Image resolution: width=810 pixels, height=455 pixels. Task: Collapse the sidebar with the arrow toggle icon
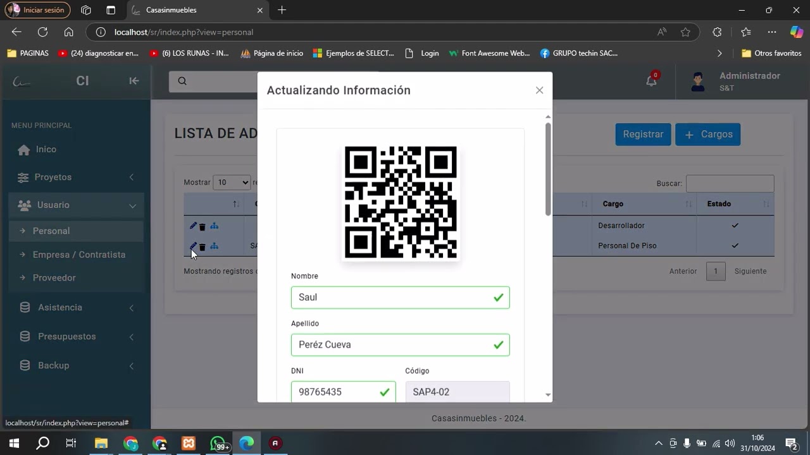[134, 81]
